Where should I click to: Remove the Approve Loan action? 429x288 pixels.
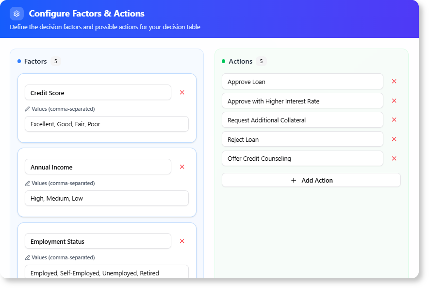tap(394, 82)
